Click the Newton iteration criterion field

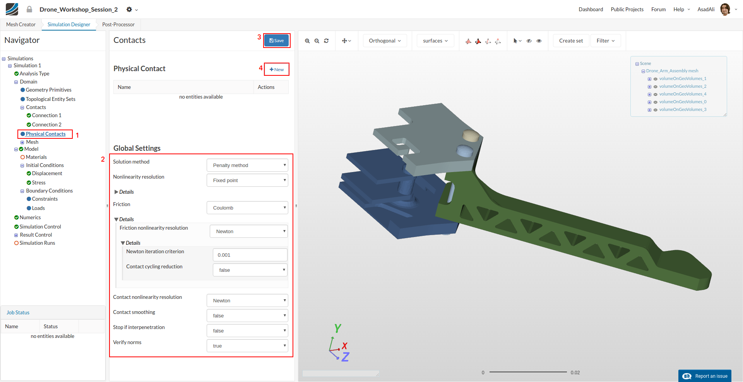point(250,255)
